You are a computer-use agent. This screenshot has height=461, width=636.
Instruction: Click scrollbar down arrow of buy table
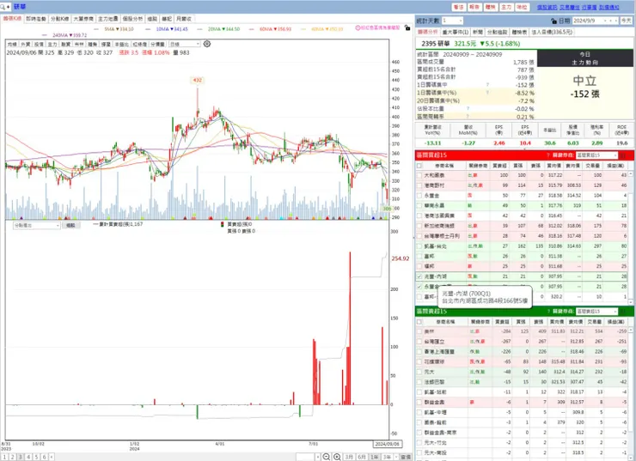[630, 302]
